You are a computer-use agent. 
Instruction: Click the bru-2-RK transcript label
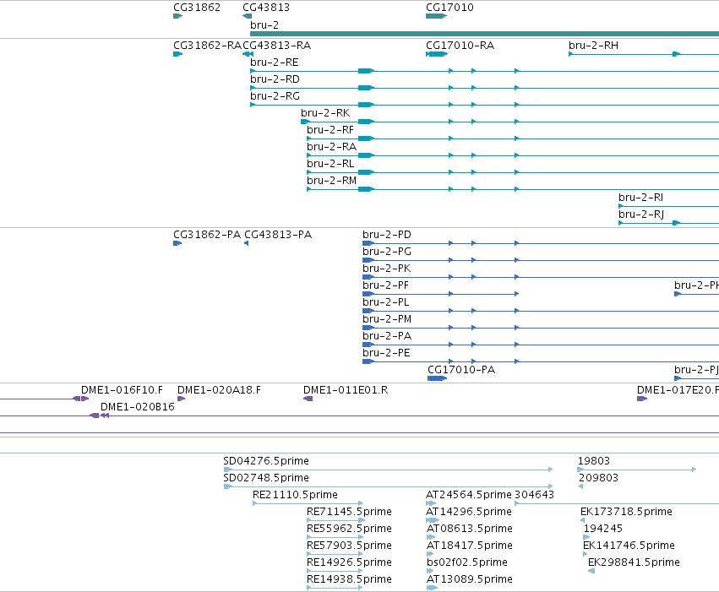325,112
